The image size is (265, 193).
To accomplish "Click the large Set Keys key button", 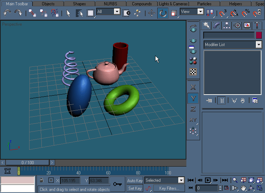I will click(118, 184).
